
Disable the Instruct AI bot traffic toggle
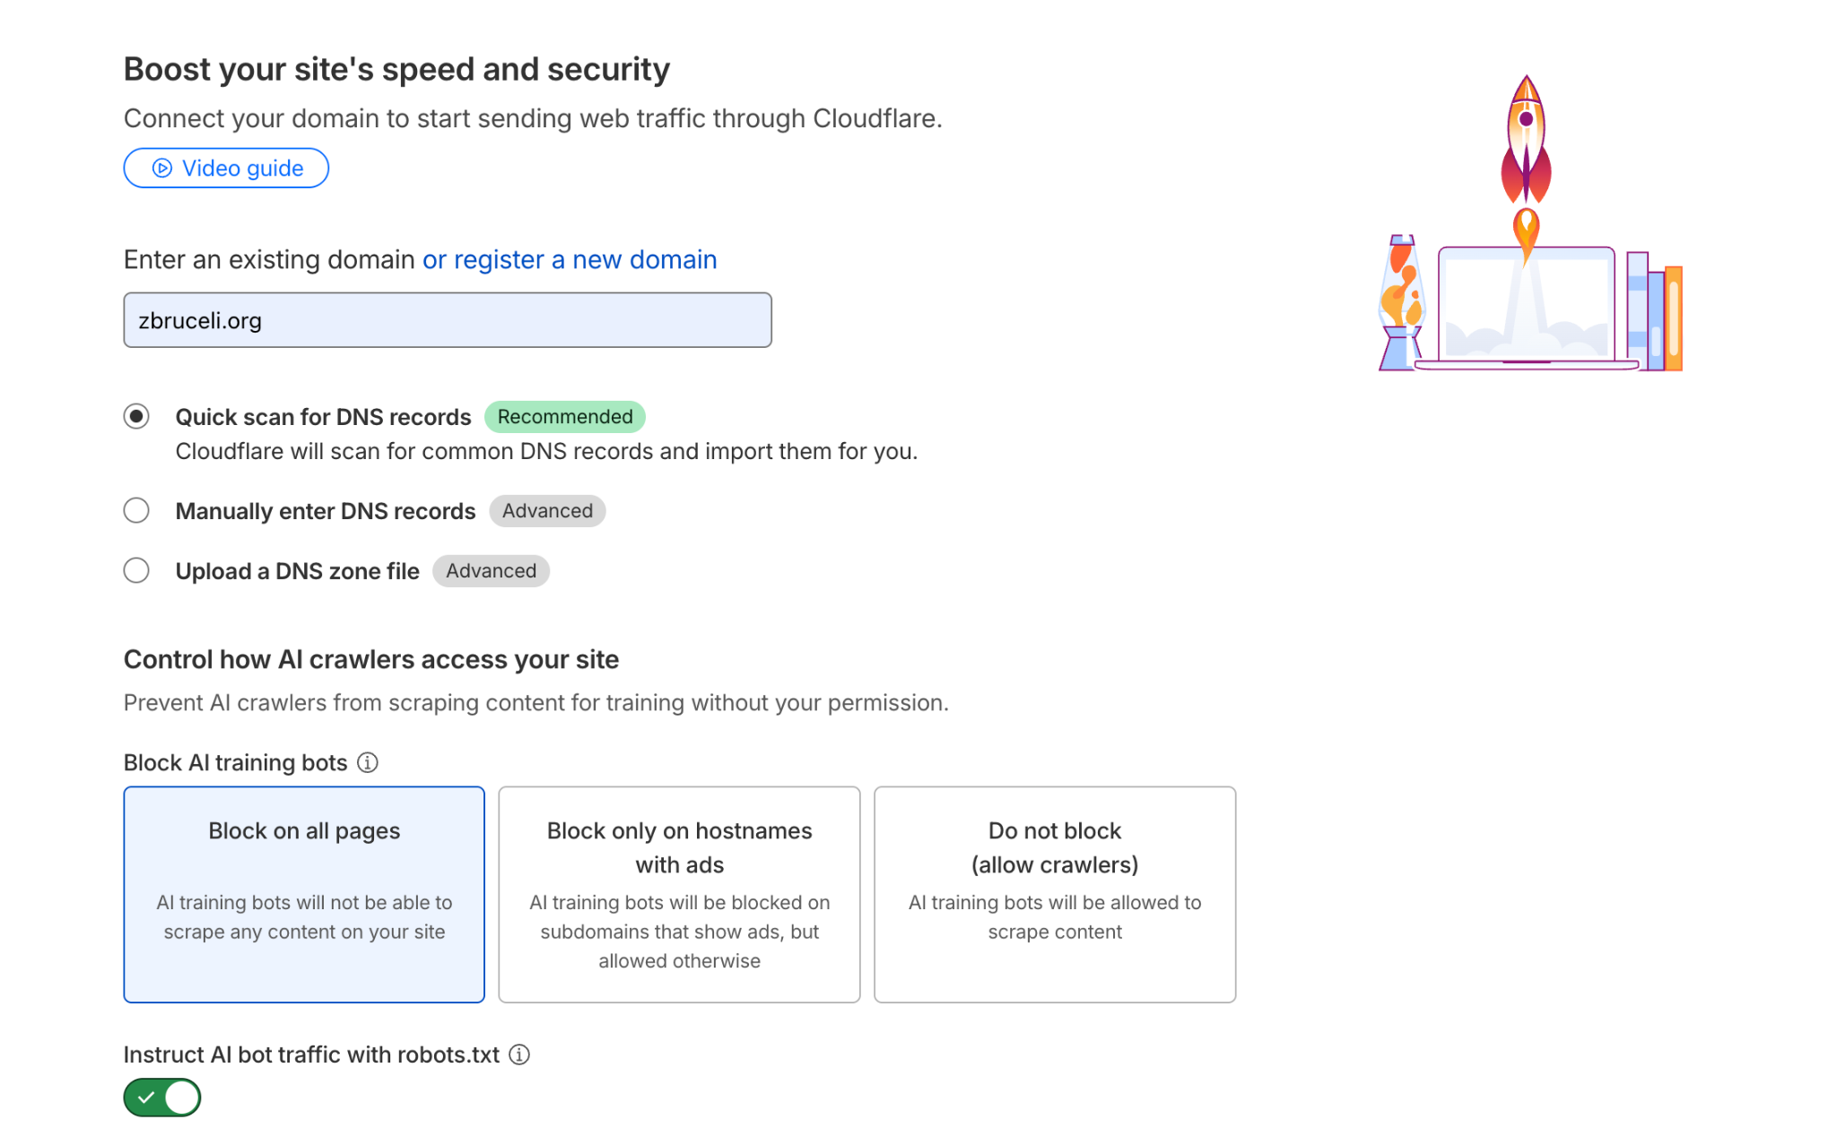161,1097
